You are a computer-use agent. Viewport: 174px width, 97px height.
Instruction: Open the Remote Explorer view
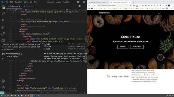point(3,40)
